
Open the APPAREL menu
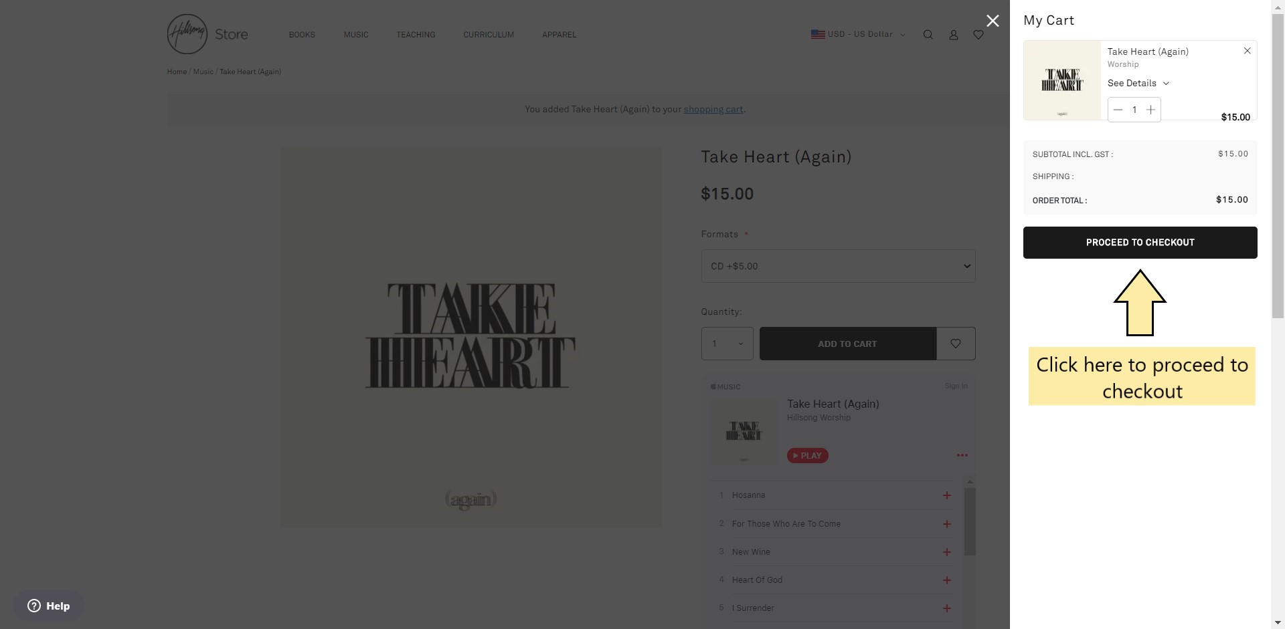tap(560, 35)
